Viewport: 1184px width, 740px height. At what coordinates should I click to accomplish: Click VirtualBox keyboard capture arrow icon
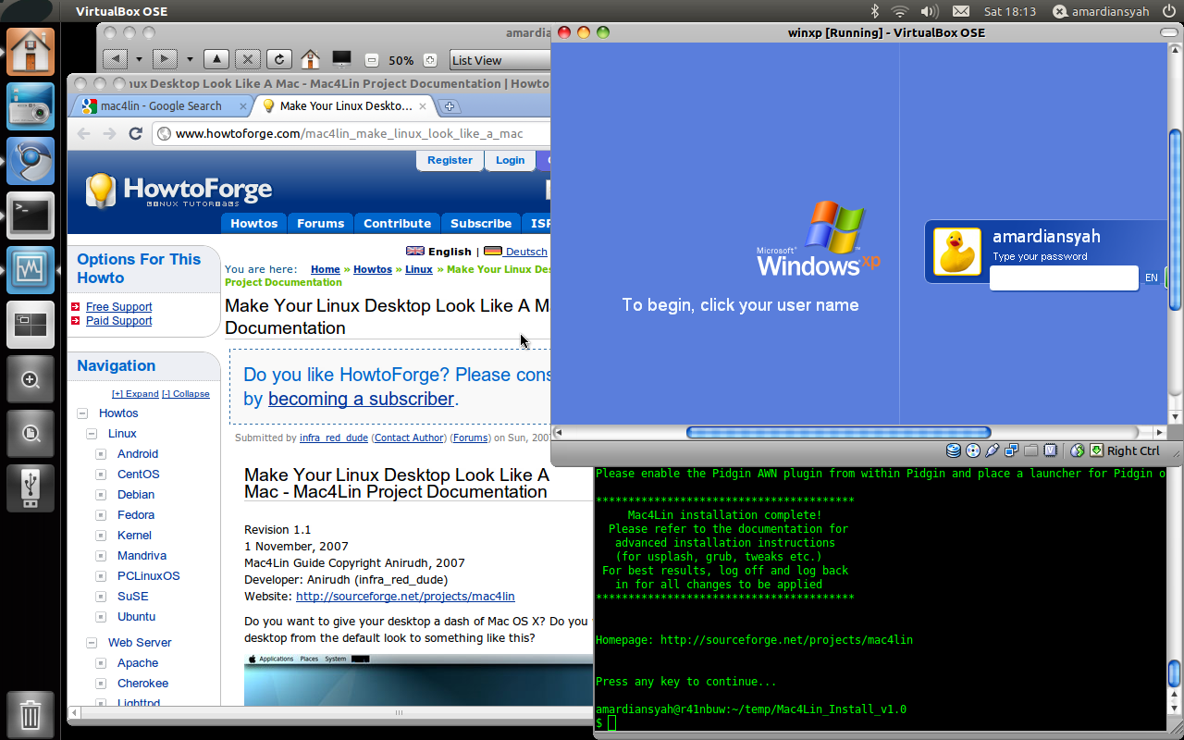coord(1096,450)
